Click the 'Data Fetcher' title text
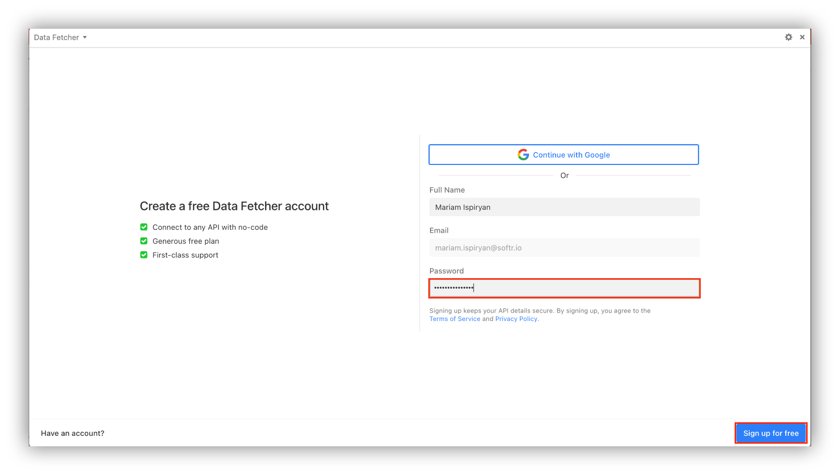Image resolution: width=840 pixels, height=475 pixels. pyautogui.click(x=56, y=38)
